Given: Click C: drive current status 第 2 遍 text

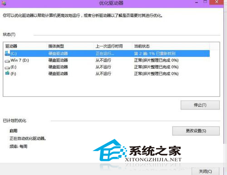Looking at the screenshot, I should pos(155,53).
